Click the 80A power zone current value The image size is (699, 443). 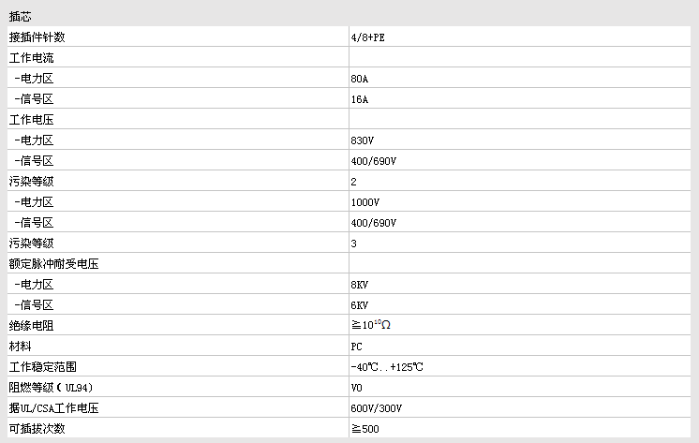[x=359, y=79]
